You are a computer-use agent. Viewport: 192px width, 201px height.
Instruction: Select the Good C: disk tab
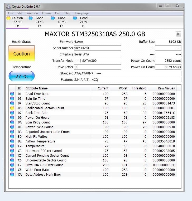point(62,22)
